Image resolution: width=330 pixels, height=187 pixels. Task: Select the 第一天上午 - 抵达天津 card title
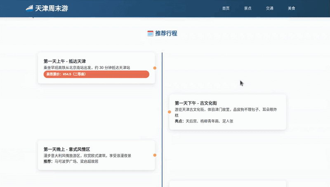[65, 61]
